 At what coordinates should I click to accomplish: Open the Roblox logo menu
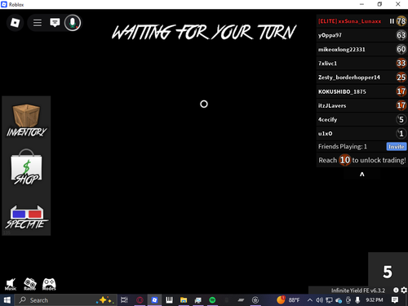(x=15, y=23)
